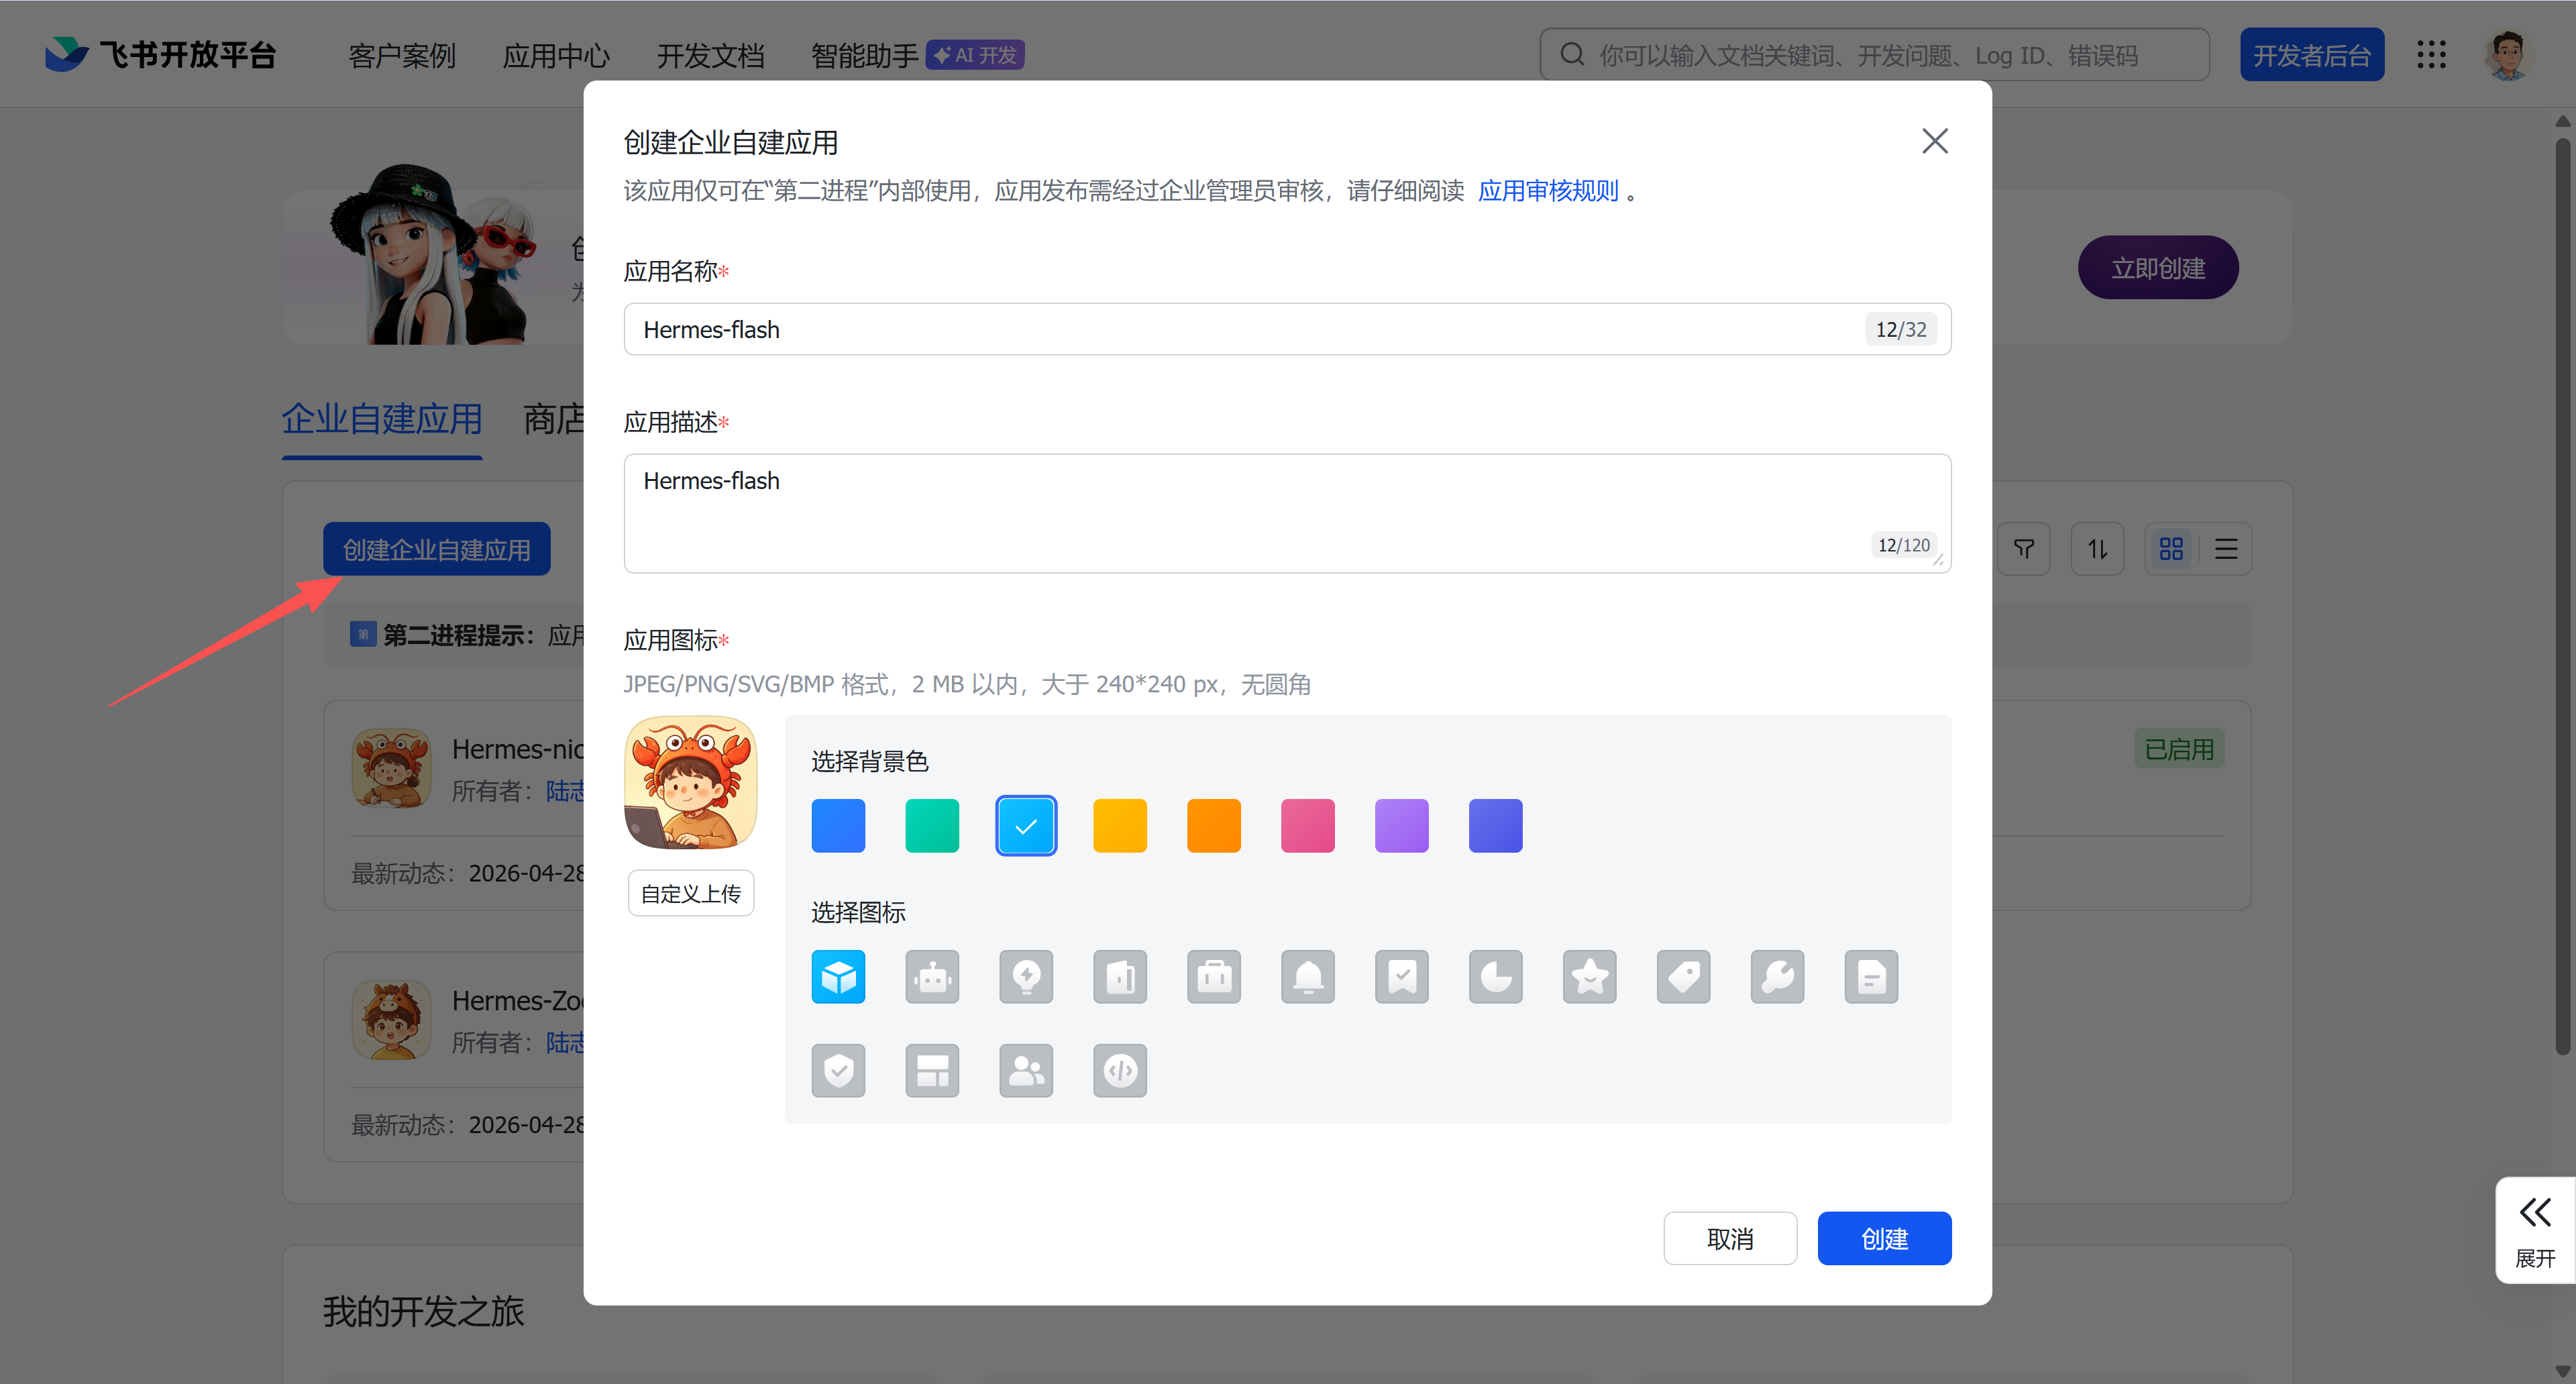The image size is (2576, 1384).
Task: Open the user avatar profile menu
Action: (x=2507, y=55)
